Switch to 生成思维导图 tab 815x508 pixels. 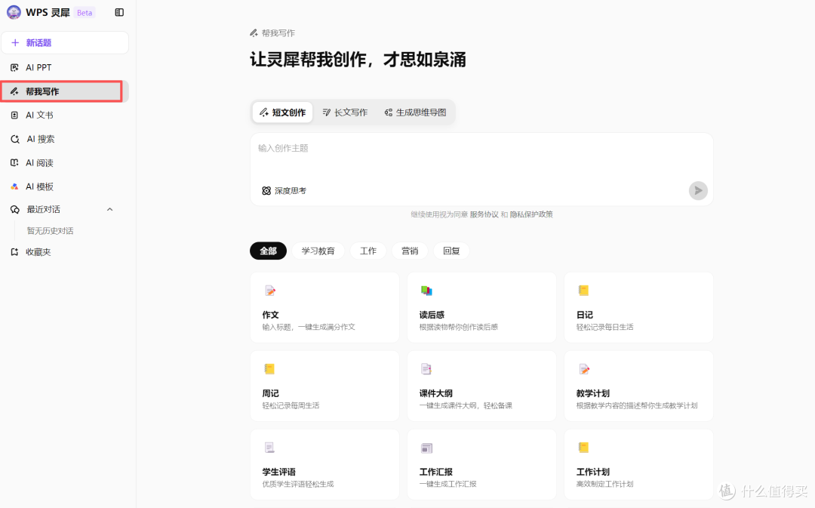click(x=415, y=112)
